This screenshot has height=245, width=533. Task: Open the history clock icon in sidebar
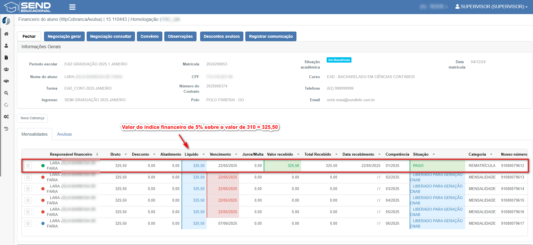coord(6,129)
